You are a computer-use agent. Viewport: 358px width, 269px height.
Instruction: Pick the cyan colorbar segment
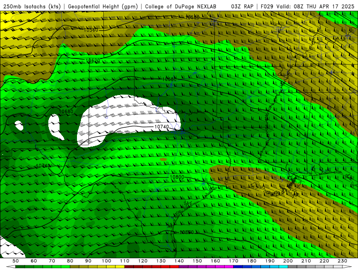(x=283, y=266)
